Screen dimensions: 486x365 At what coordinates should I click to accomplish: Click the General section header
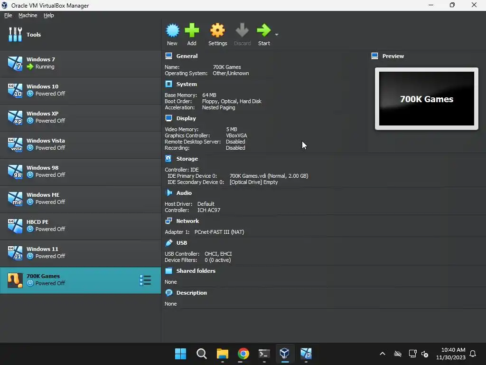187,56
